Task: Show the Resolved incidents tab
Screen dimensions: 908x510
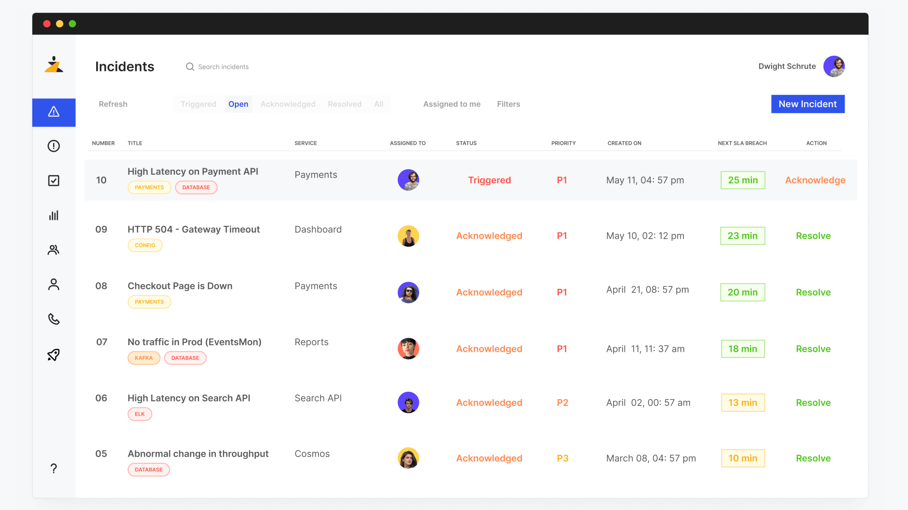Action: (344, 104)
